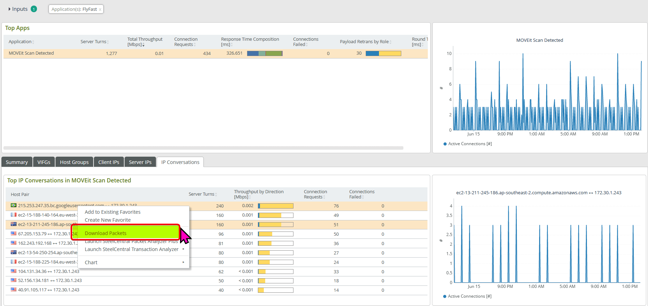Click Australia flag on ec2-13-211-245-186 row
This screenshot has height=306, width=648.
click(x=14, y=224)
